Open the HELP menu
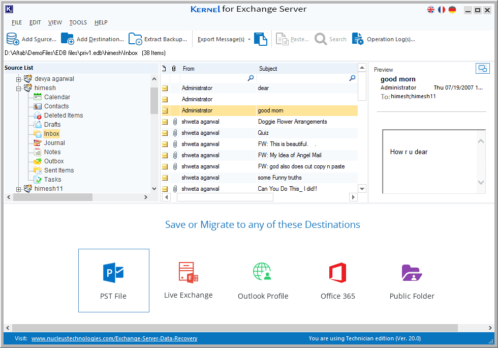Screen dimensions: 498x348 [x=101, y=22]
